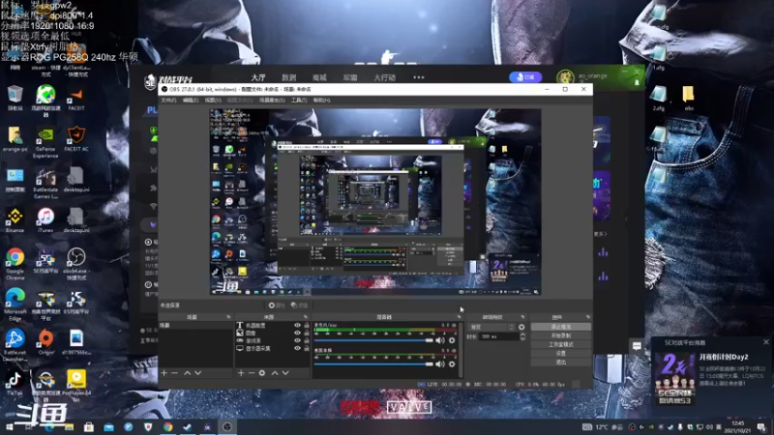The image size is (774, 435).
Task: Toggle visibility of the 图像 image source
Action: click(x=297, y=333)
